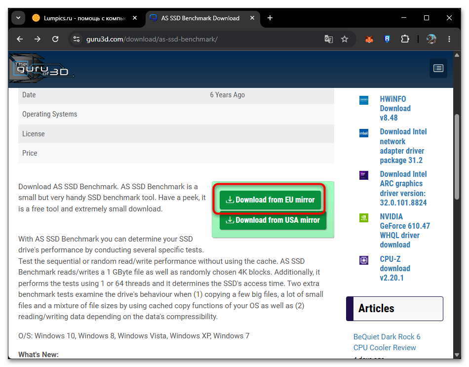Download from USA mirror
The image size is (469, 367).
tap(273, 220)
